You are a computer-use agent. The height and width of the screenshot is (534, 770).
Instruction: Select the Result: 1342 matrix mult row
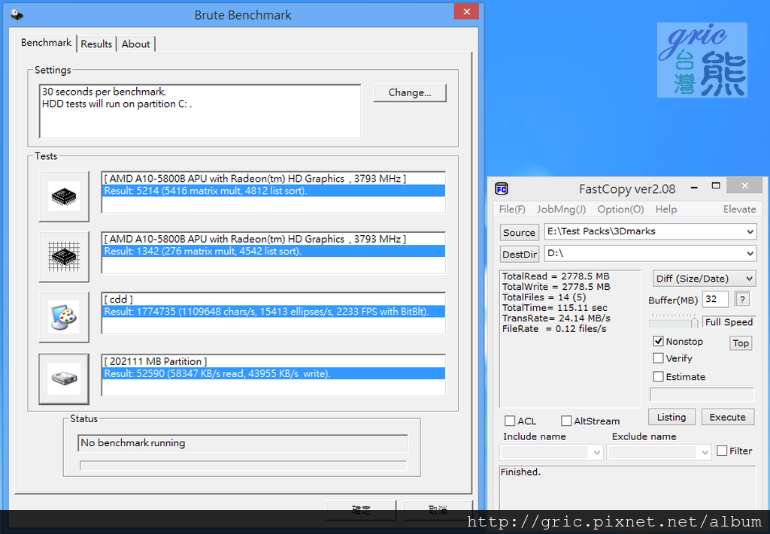(x=274, y=251)
